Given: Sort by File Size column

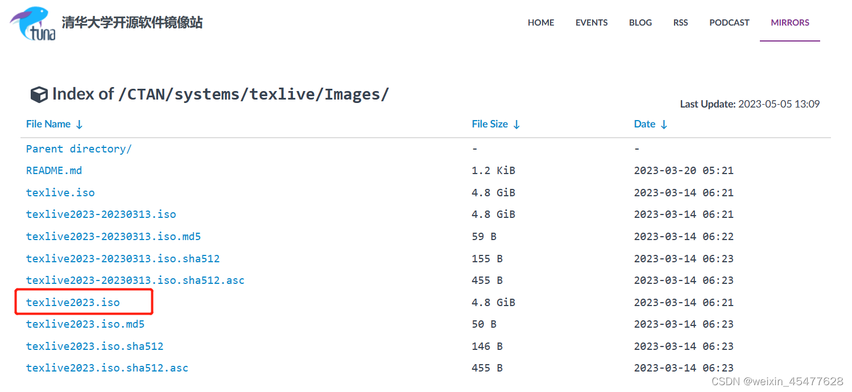Looking at the screenshot, I should 496,124.
